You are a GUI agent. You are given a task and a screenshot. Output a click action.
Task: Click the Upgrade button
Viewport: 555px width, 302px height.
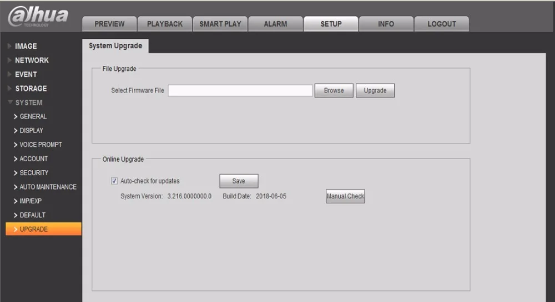[375, 90]
